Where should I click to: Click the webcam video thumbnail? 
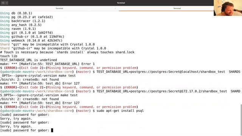point(228,8)
